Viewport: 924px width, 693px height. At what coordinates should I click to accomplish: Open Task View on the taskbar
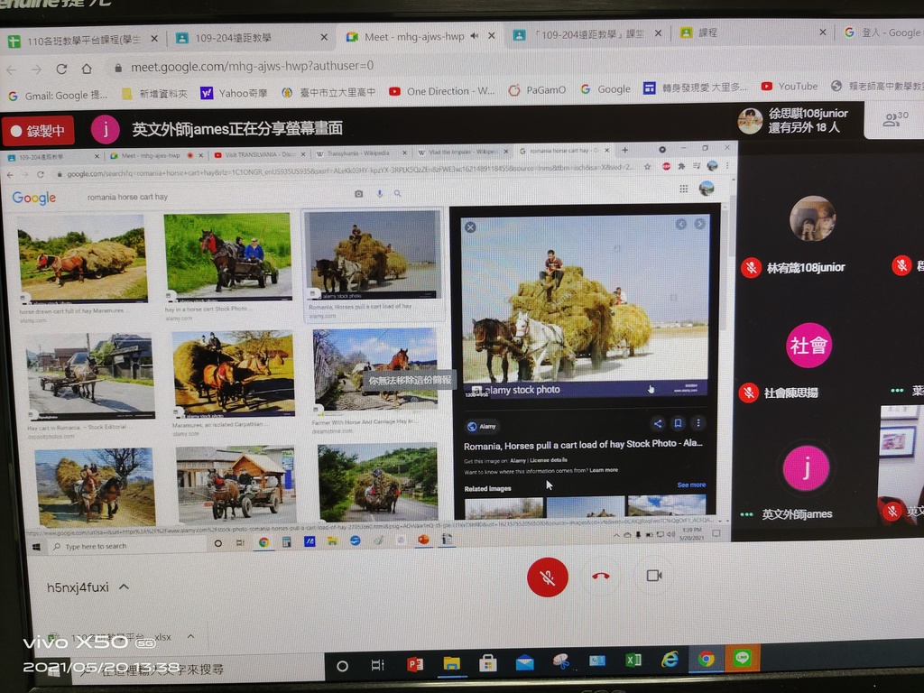(x=378, y=665)
